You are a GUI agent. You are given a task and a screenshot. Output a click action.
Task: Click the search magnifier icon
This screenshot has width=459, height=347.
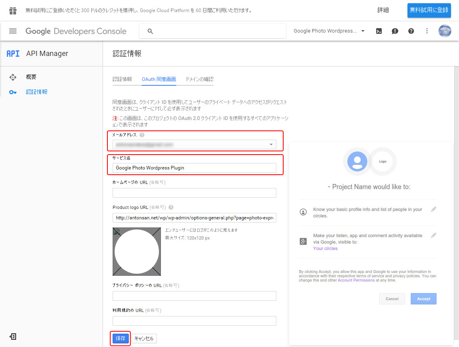click(150, 31)
